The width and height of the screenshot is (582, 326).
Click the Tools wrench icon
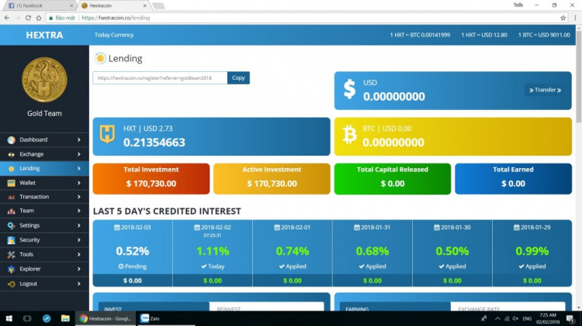(x=11, y=255)
